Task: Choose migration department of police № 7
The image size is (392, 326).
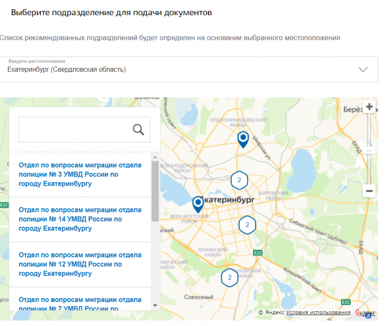Action: pyautogui.click(x=80, y=304)
